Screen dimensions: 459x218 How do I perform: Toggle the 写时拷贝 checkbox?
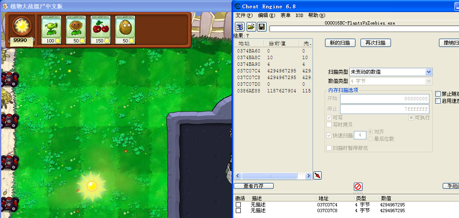(329, 125)
